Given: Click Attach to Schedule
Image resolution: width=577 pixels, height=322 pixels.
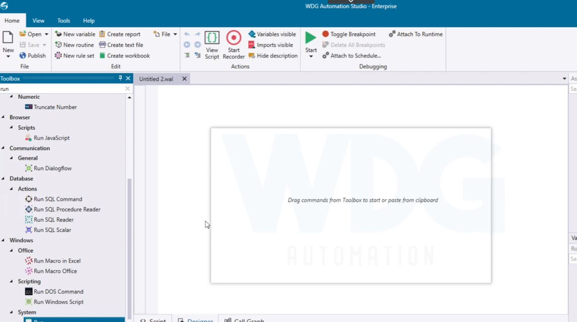Looking at the screenshot, I should pyautogui.click(x=351, y=55).
